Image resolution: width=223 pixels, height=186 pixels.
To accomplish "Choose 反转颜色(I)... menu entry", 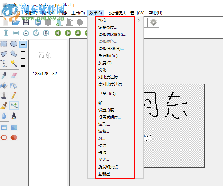I will (x=115, y=56).
